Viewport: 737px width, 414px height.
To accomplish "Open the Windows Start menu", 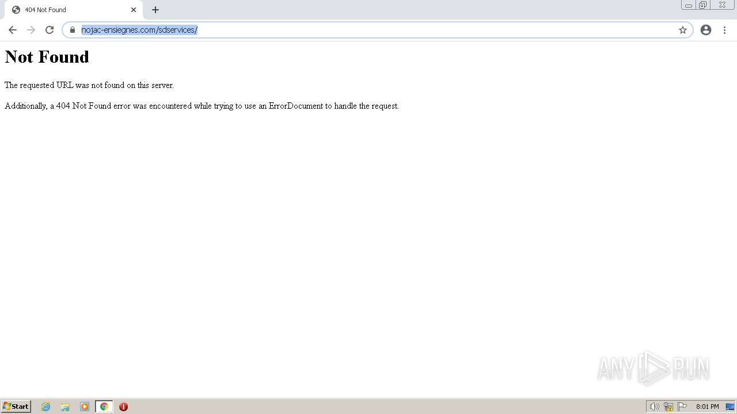I will [16, 407].
